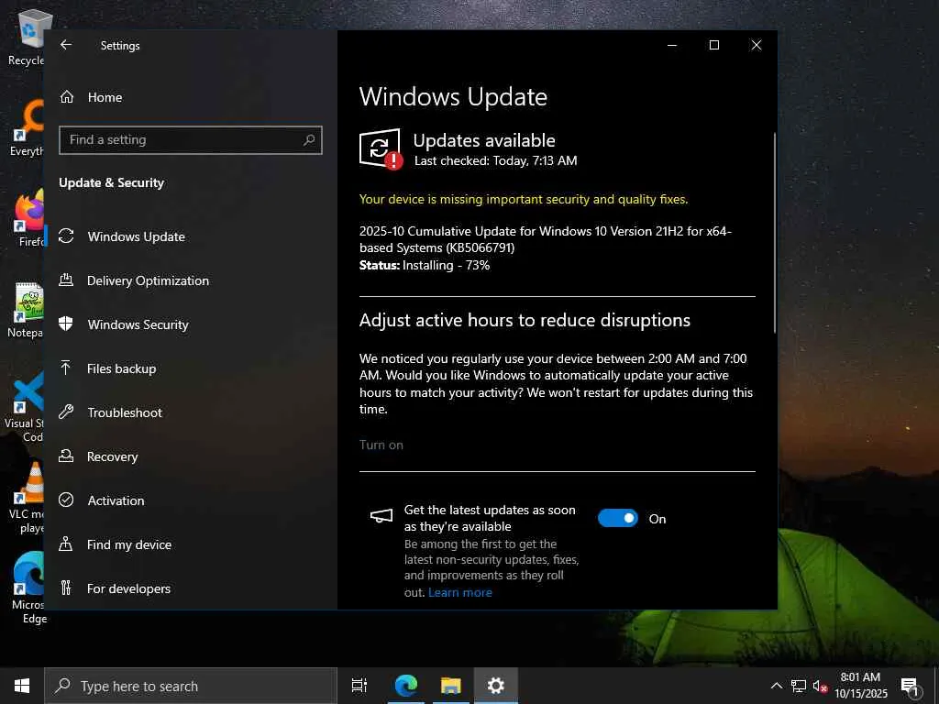
Task: Click the Recovery icon in sidebar
Action: tap(66, 456)
